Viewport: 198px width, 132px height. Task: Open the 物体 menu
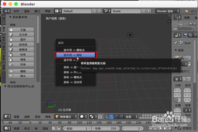[48, 117]
